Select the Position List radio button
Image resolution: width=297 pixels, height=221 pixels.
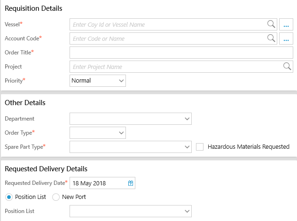click(x=9, y=197)
